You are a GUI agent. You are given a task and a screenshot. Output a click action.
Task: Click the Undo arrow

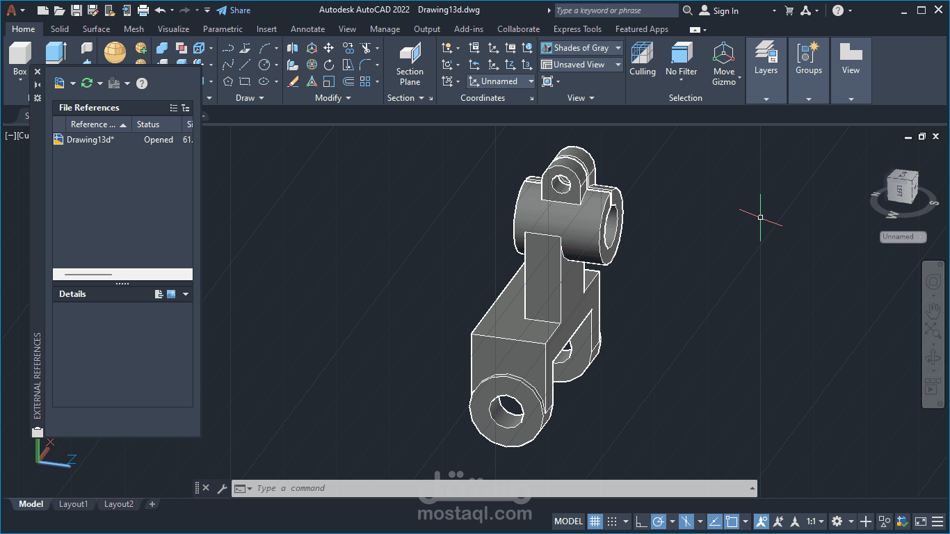[x=160, y=10]
